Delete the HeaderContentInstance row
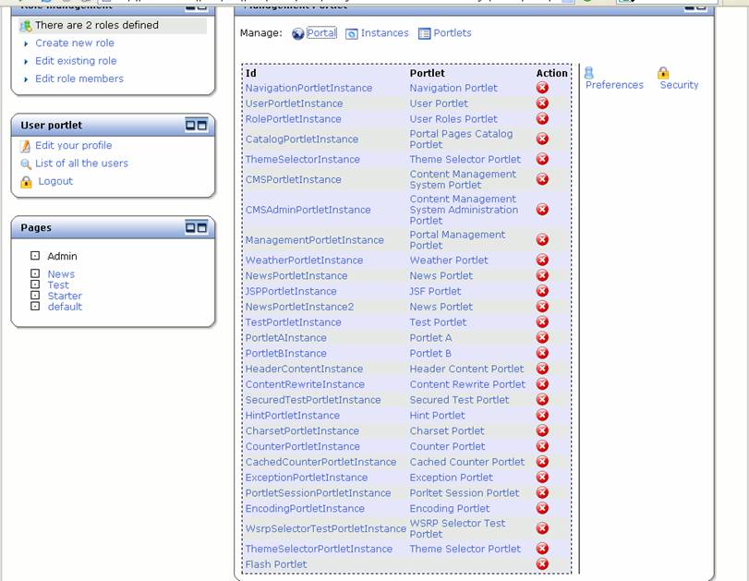749x581 pixels. click(x=542, y=369)
